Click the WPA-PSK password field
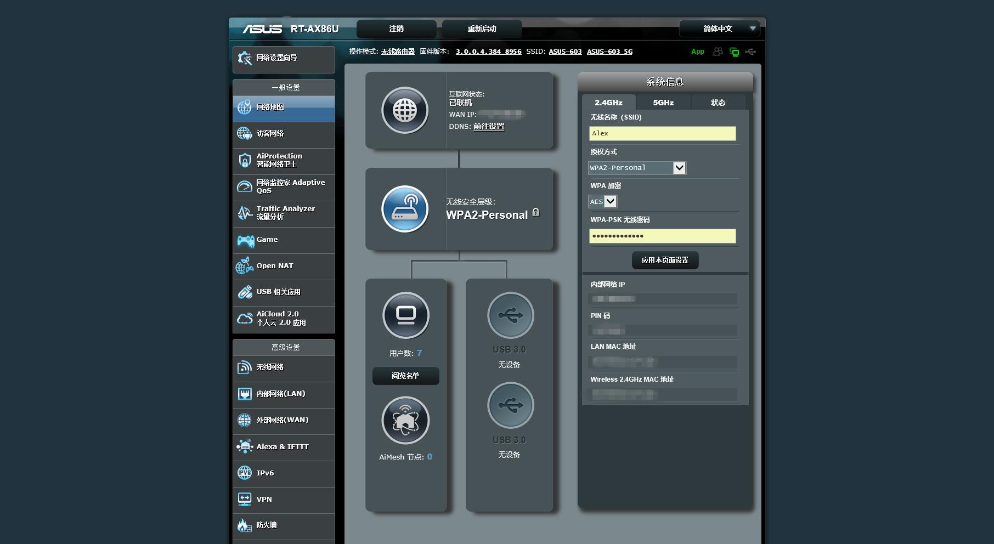994x544 pixels. click(662, 236)
